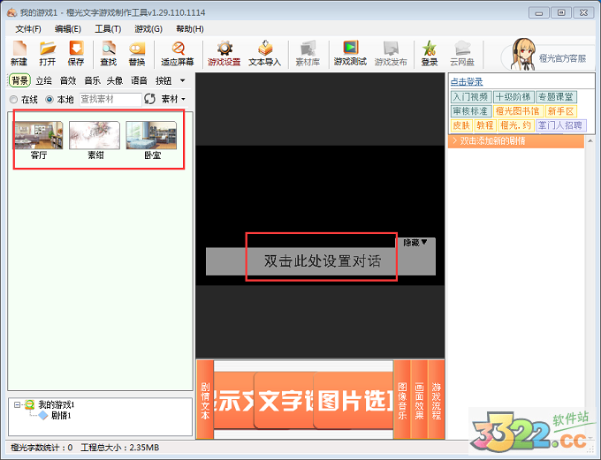Viewport: 601px width, 460px height.
Task: Open the 云网盘 cloud disk icon
Action: [x=462, y=53]
